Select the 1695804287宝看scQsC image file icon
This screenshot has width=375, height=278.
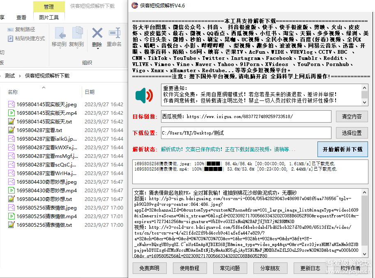(x=11, y=164)
